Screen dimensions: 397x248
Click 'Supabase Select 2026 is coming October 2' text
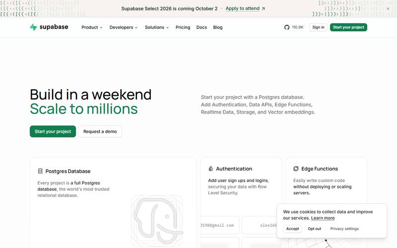click(169, 8)
